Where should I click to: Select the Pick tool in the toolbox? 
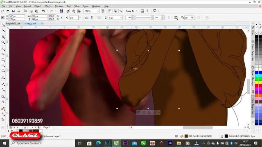tap(3, 24)
